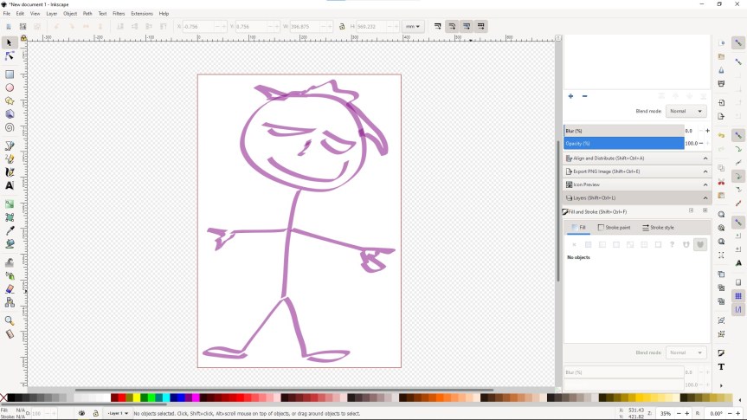Select the Dropper color picker tool

tap(10, 231)
